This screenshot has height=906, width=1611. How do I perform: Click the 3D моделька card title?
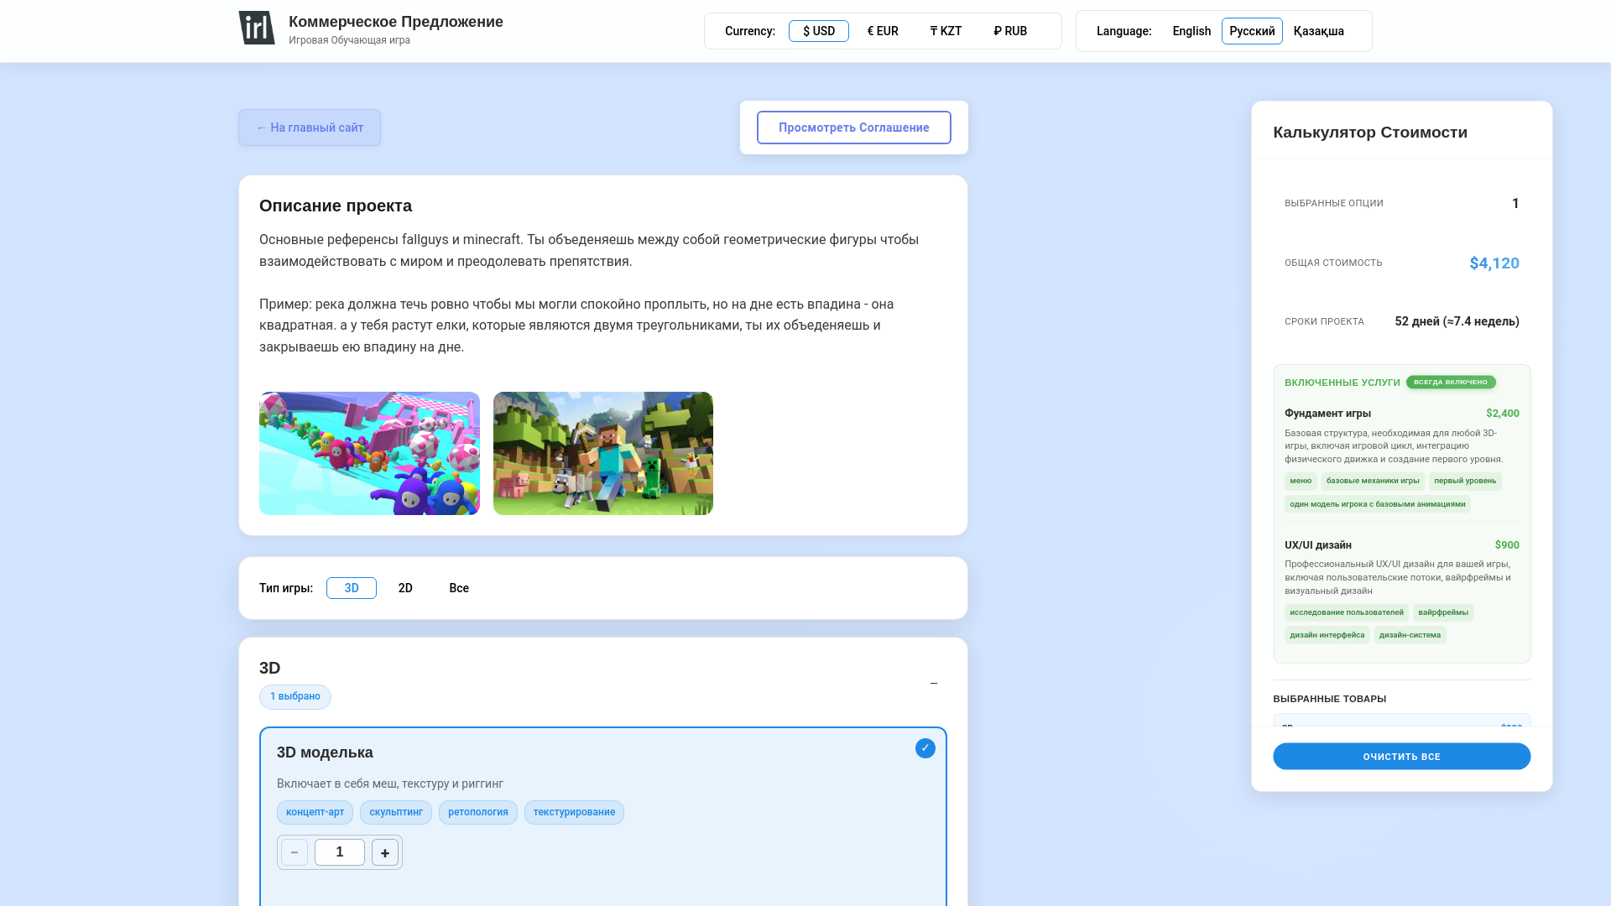point(325,752)
